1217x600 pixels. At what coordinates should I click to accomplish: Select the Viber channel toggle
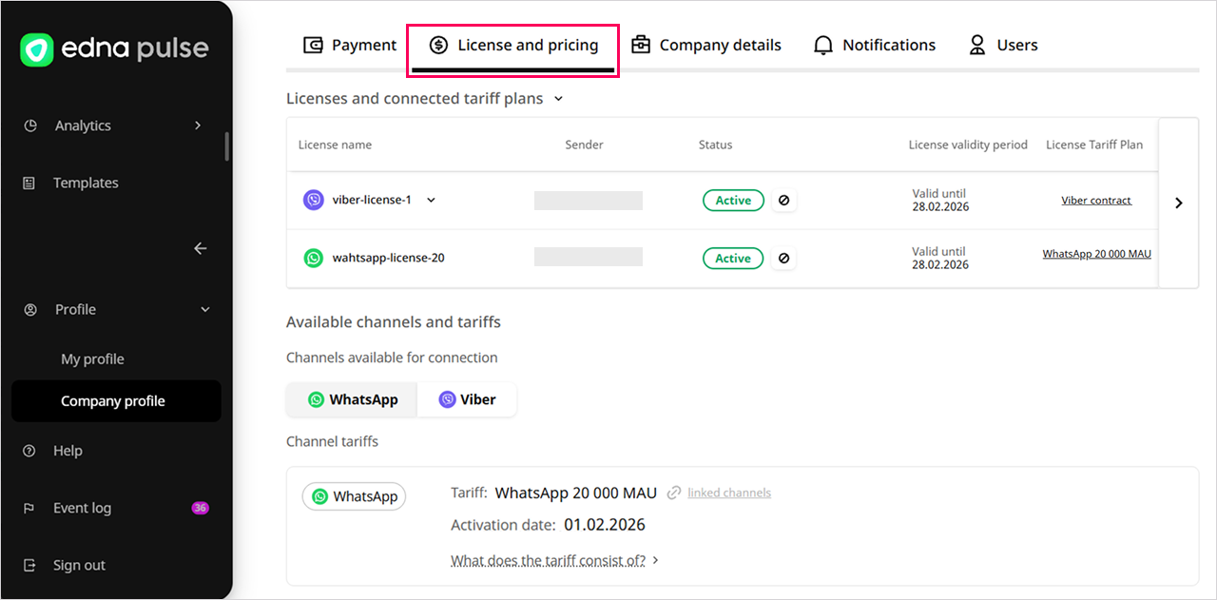(467, 400)
